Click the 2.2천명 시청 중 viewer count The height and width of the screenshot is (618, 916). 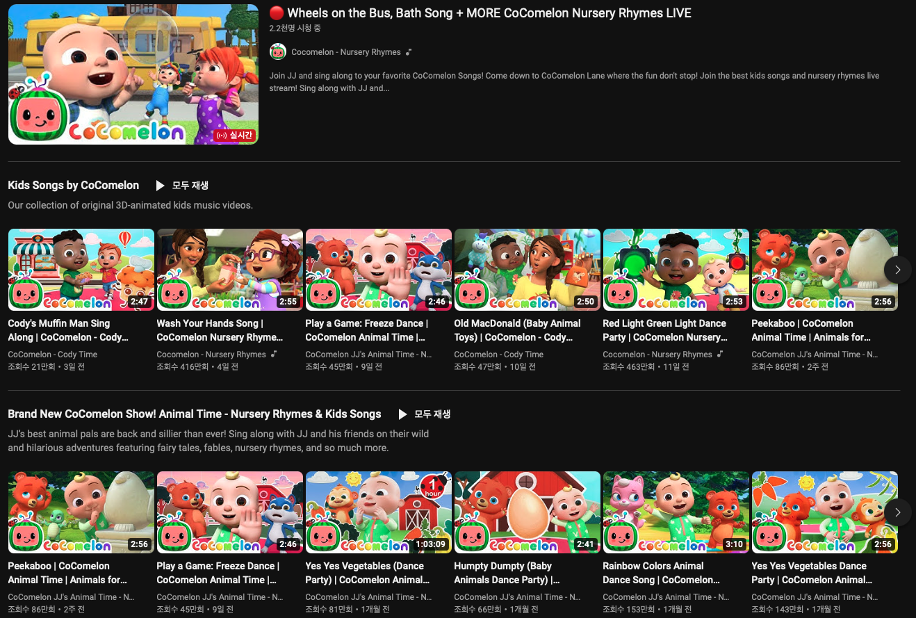[295, 29]
